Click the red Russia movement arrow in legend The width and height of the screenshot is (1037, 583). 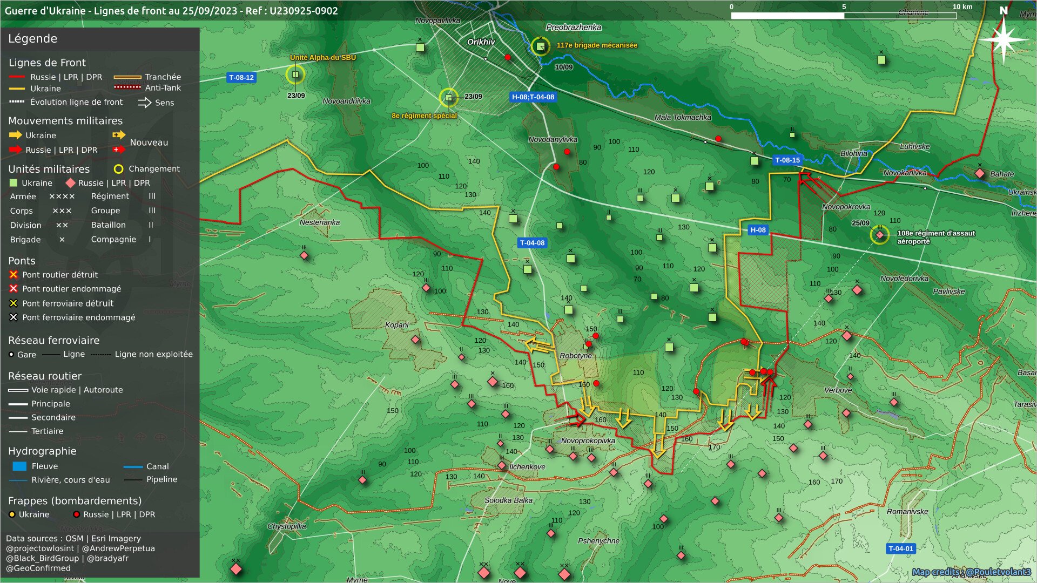[x=16, y=150]
